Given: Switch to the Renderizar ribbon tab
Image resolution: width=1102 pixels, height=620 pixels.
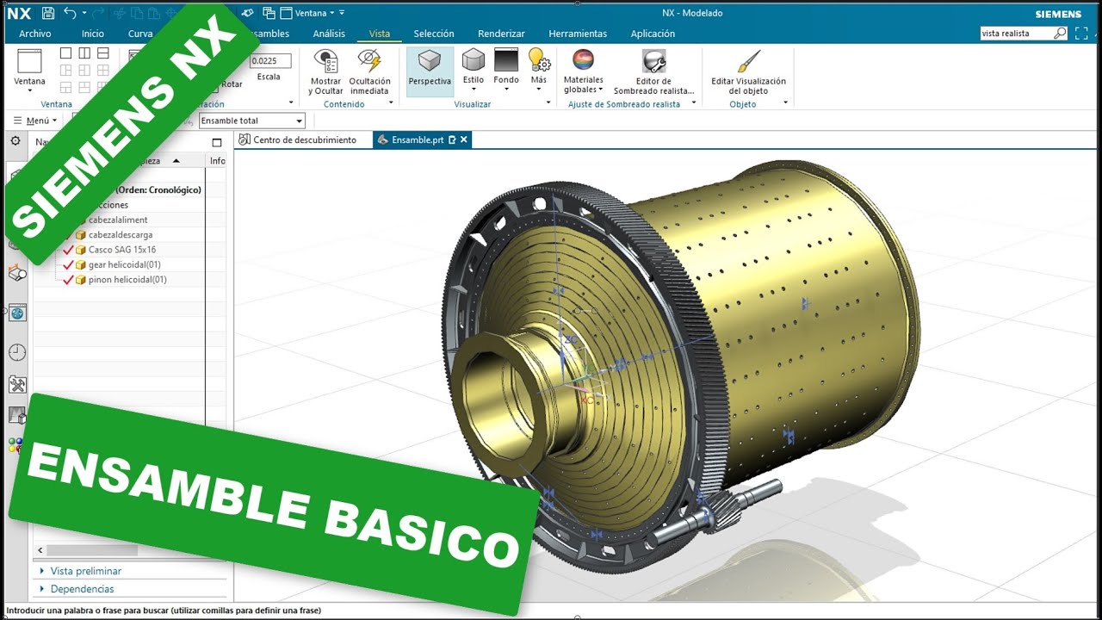Looking at the screenshot, I should [501, 34].
